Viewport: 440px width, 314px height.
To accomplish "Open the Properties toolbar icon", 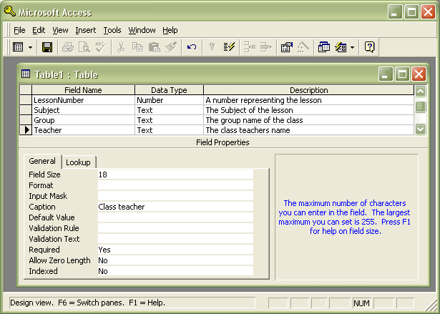I will pos(287,47).
